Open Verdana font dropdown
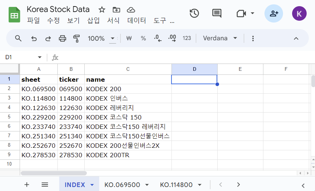 click(x=220, y=38)
